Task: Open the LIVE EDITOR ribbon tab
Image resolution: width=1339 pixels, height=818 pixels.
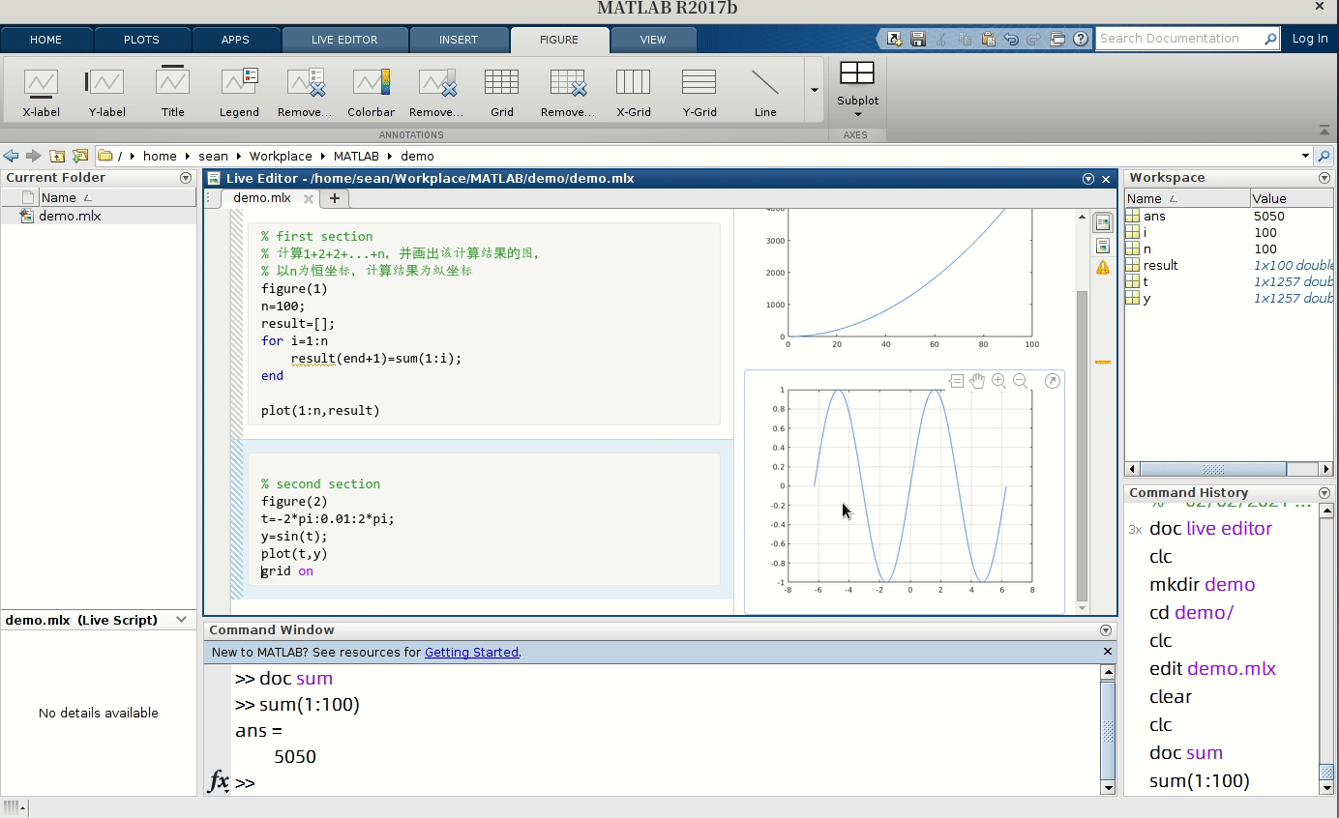Action: tap(344, 40)
